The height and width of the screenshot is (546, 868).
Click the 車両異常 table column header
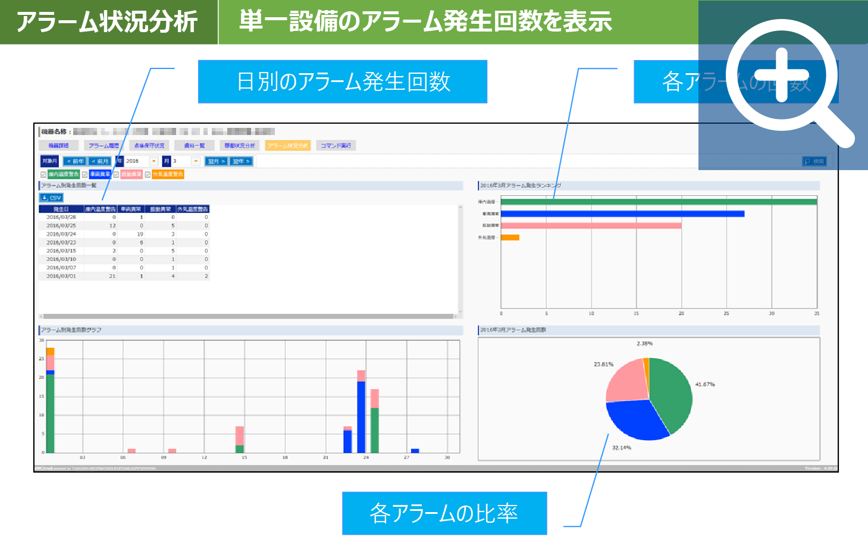pos(130,209)
